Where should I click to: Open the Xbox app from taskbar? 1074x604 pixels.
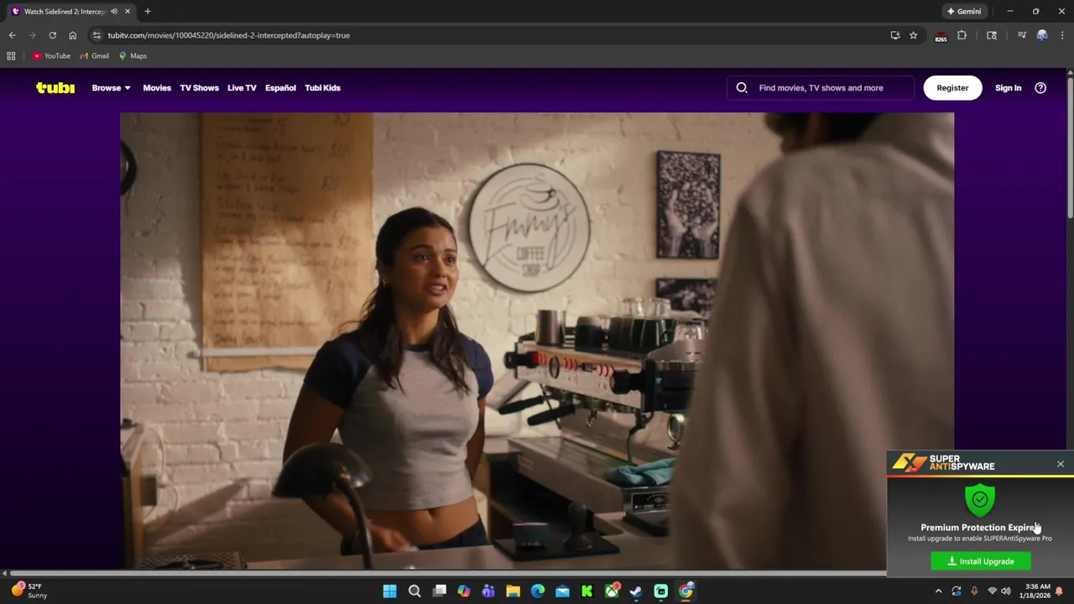(x=612, y=591)
